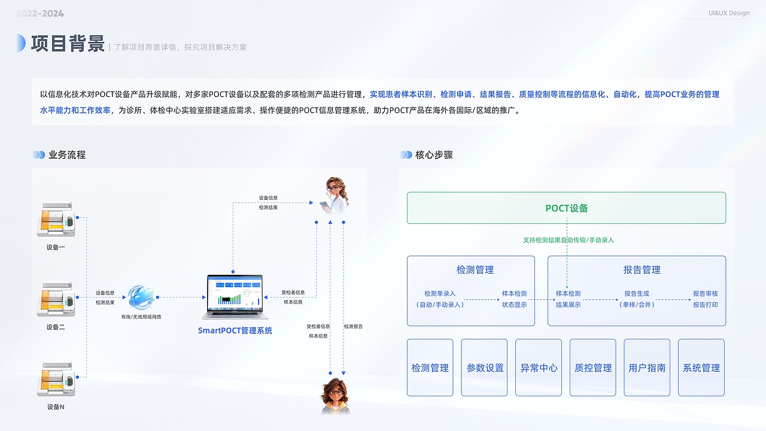Click the laptop dashboard screen thumbnail
The width and height of the screenshot is (766, 431).
[235, 290]
